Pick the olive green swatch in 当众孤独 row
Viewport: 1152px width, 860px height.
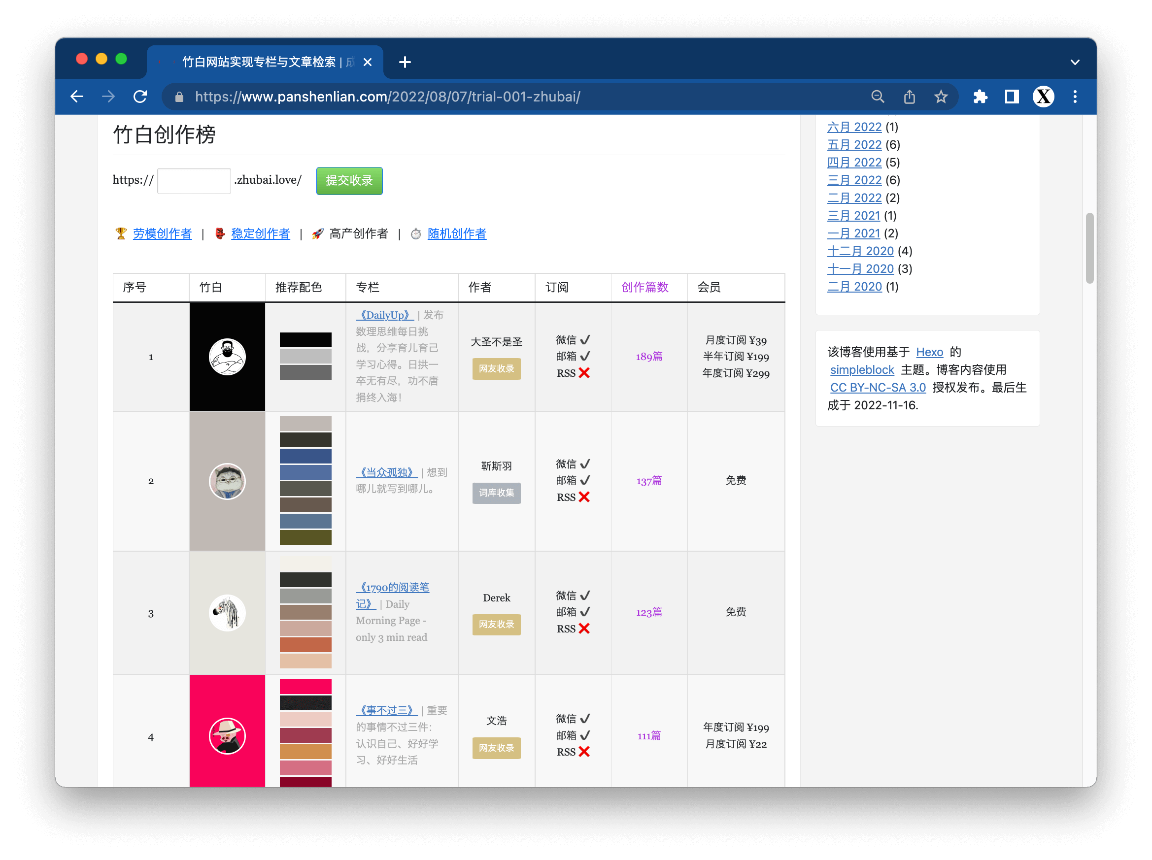click(305, 537)
